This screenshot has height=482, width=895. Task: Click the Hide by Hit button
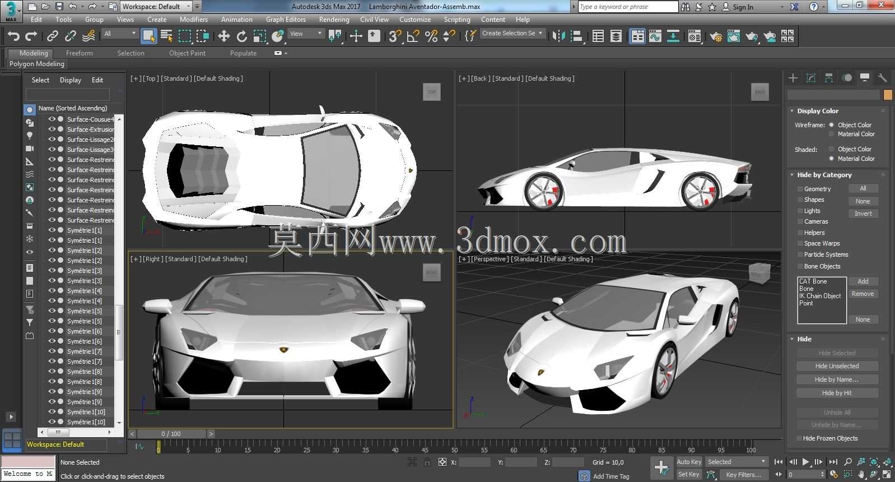click(x=837, y=393)
